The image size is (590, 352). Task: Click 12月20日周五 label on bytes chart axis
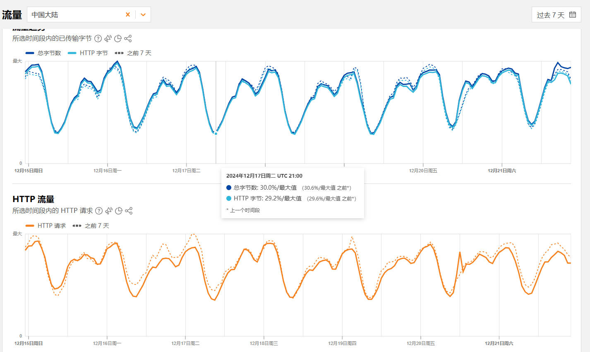(423, 171)
